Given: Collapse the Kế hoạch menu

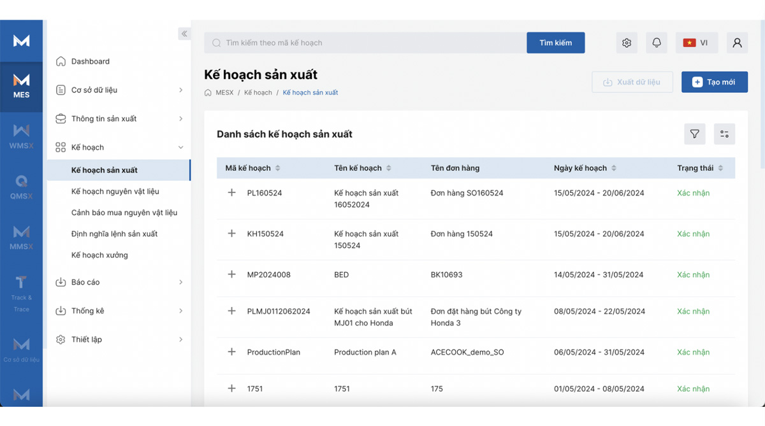Looking at the screenshot, I should (x=119, y=147).
